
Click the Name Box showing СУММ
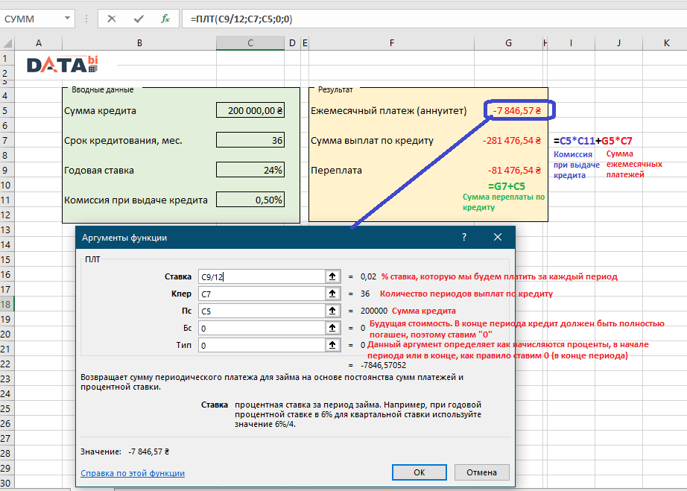coord(31,19)
